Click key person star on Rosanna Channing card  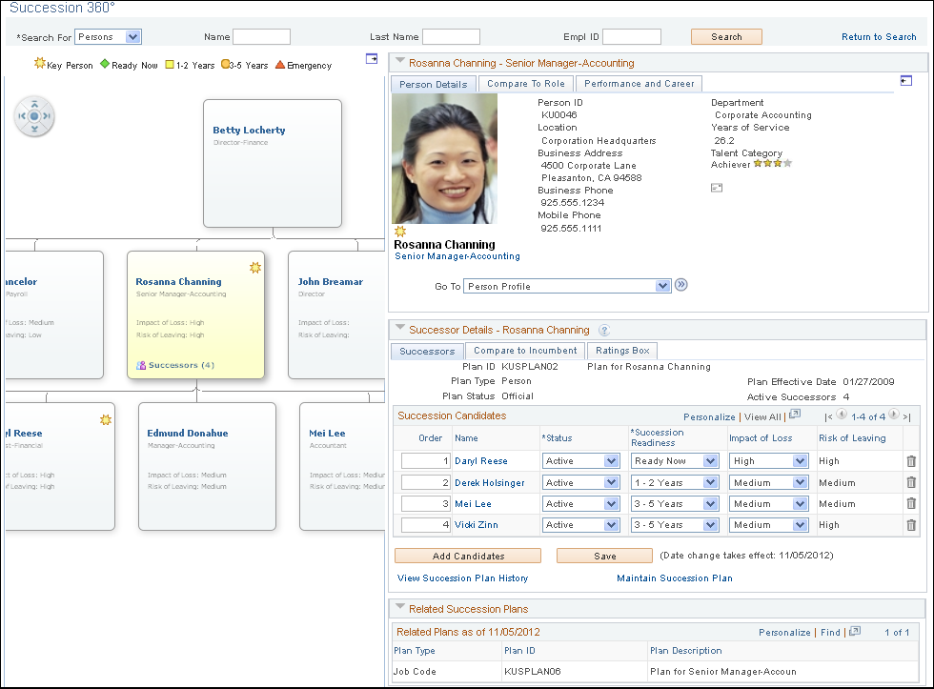click(255, 268)
